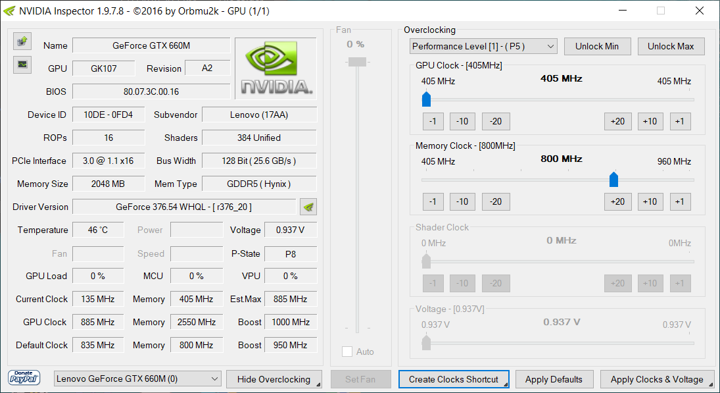The image size is (720, 393).
Task: Click the Voltage reading field 0.937 V
Action: click(x=291, y=230)
